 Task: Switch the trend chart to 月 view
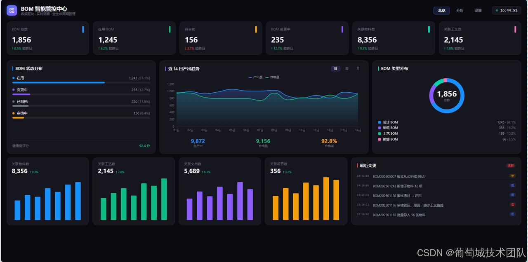[358, 69]
